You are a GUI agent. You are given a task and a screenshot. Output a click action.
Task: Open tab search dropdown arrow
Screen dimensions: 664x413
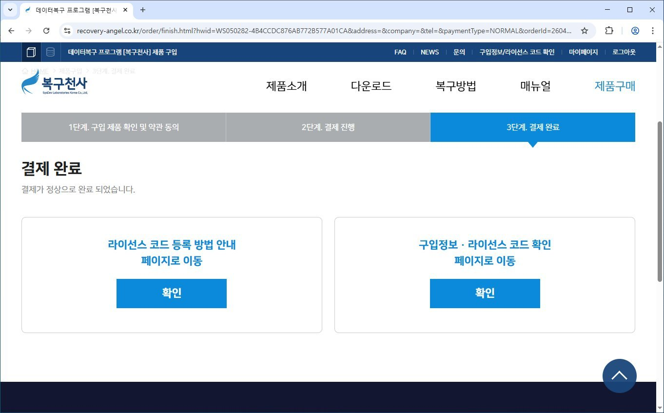(x=9, y=10)
